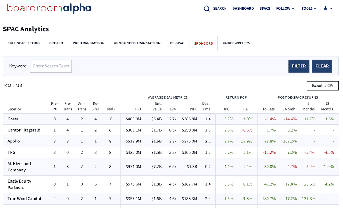343x208 pixels.
Task: Switch to the Underwriters tab
Action: tap(236, 43)
